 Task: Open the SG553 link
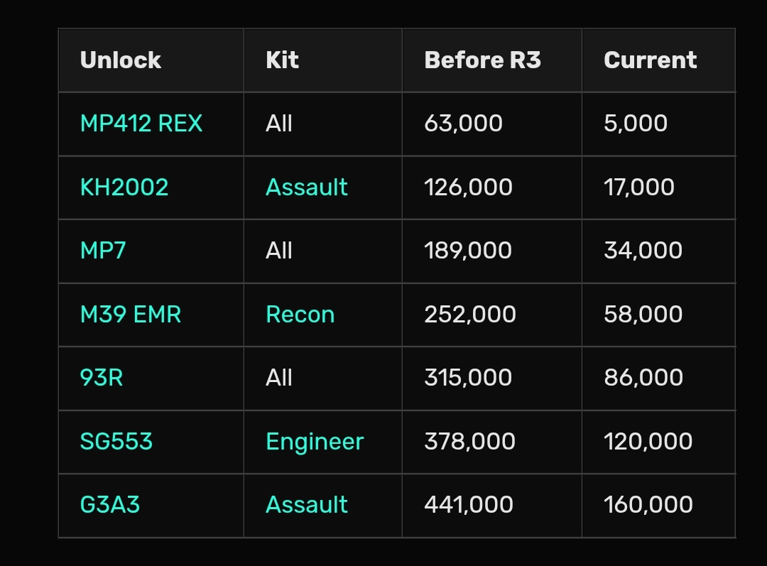coord(116,441)
